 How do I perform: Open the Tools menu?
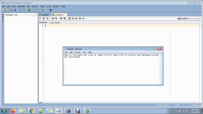coord(49,6)
